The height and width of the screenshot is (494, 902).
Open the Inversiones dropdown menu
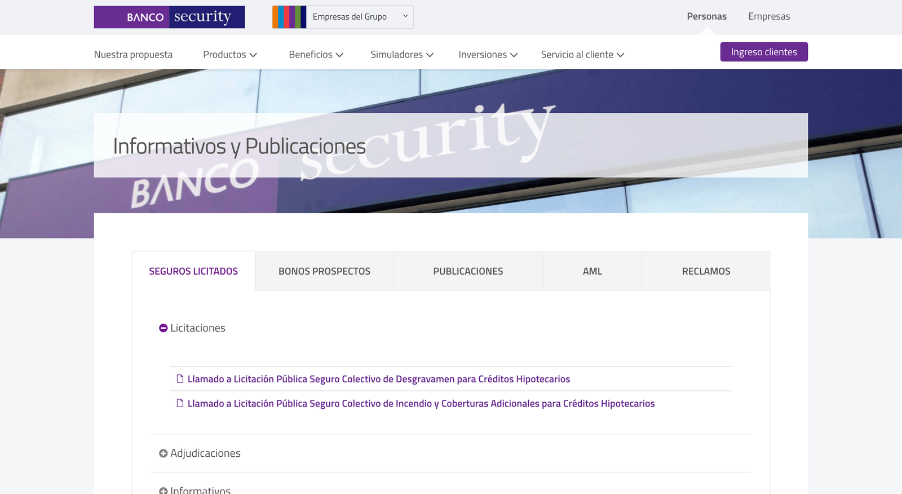click(x=488, y=55)
